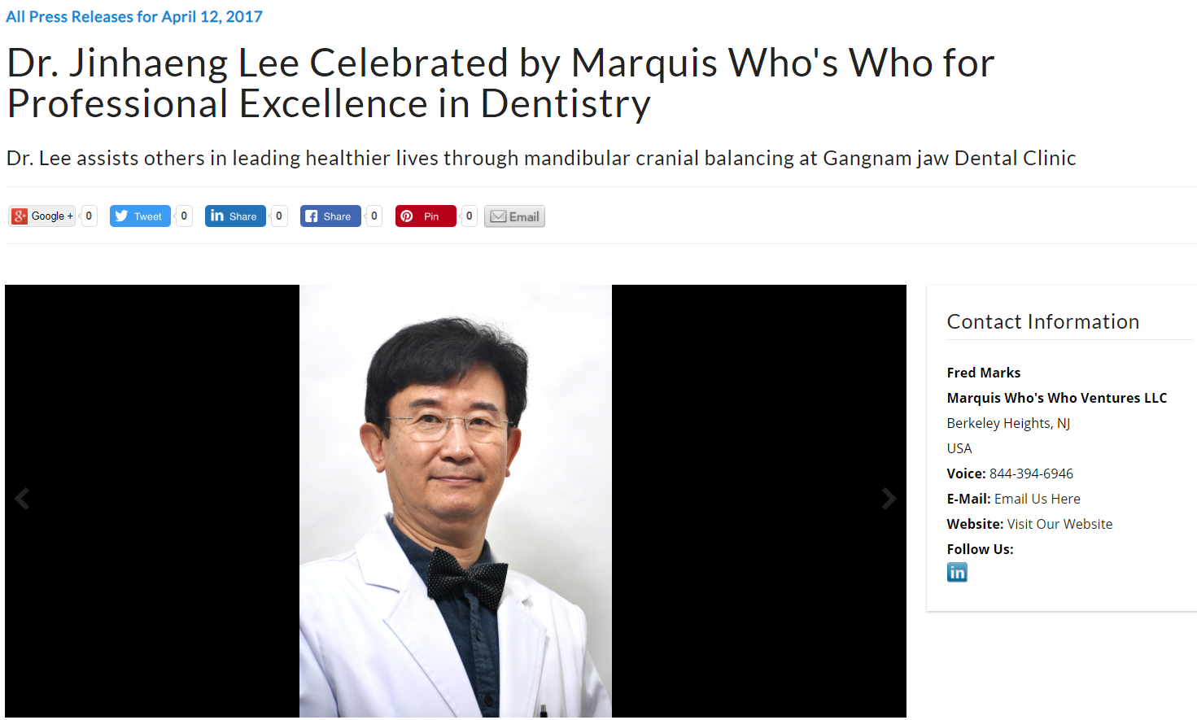Click the Email Us Here link
This screenshot has width=1197, height=720.
(x=1038, y=499)
